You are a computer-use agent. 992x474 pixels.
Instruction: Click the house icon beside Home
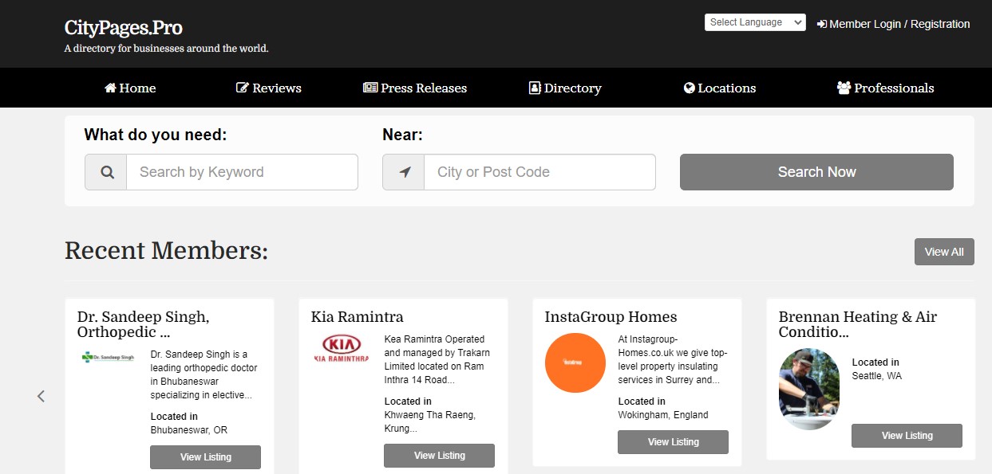point(110,88)
